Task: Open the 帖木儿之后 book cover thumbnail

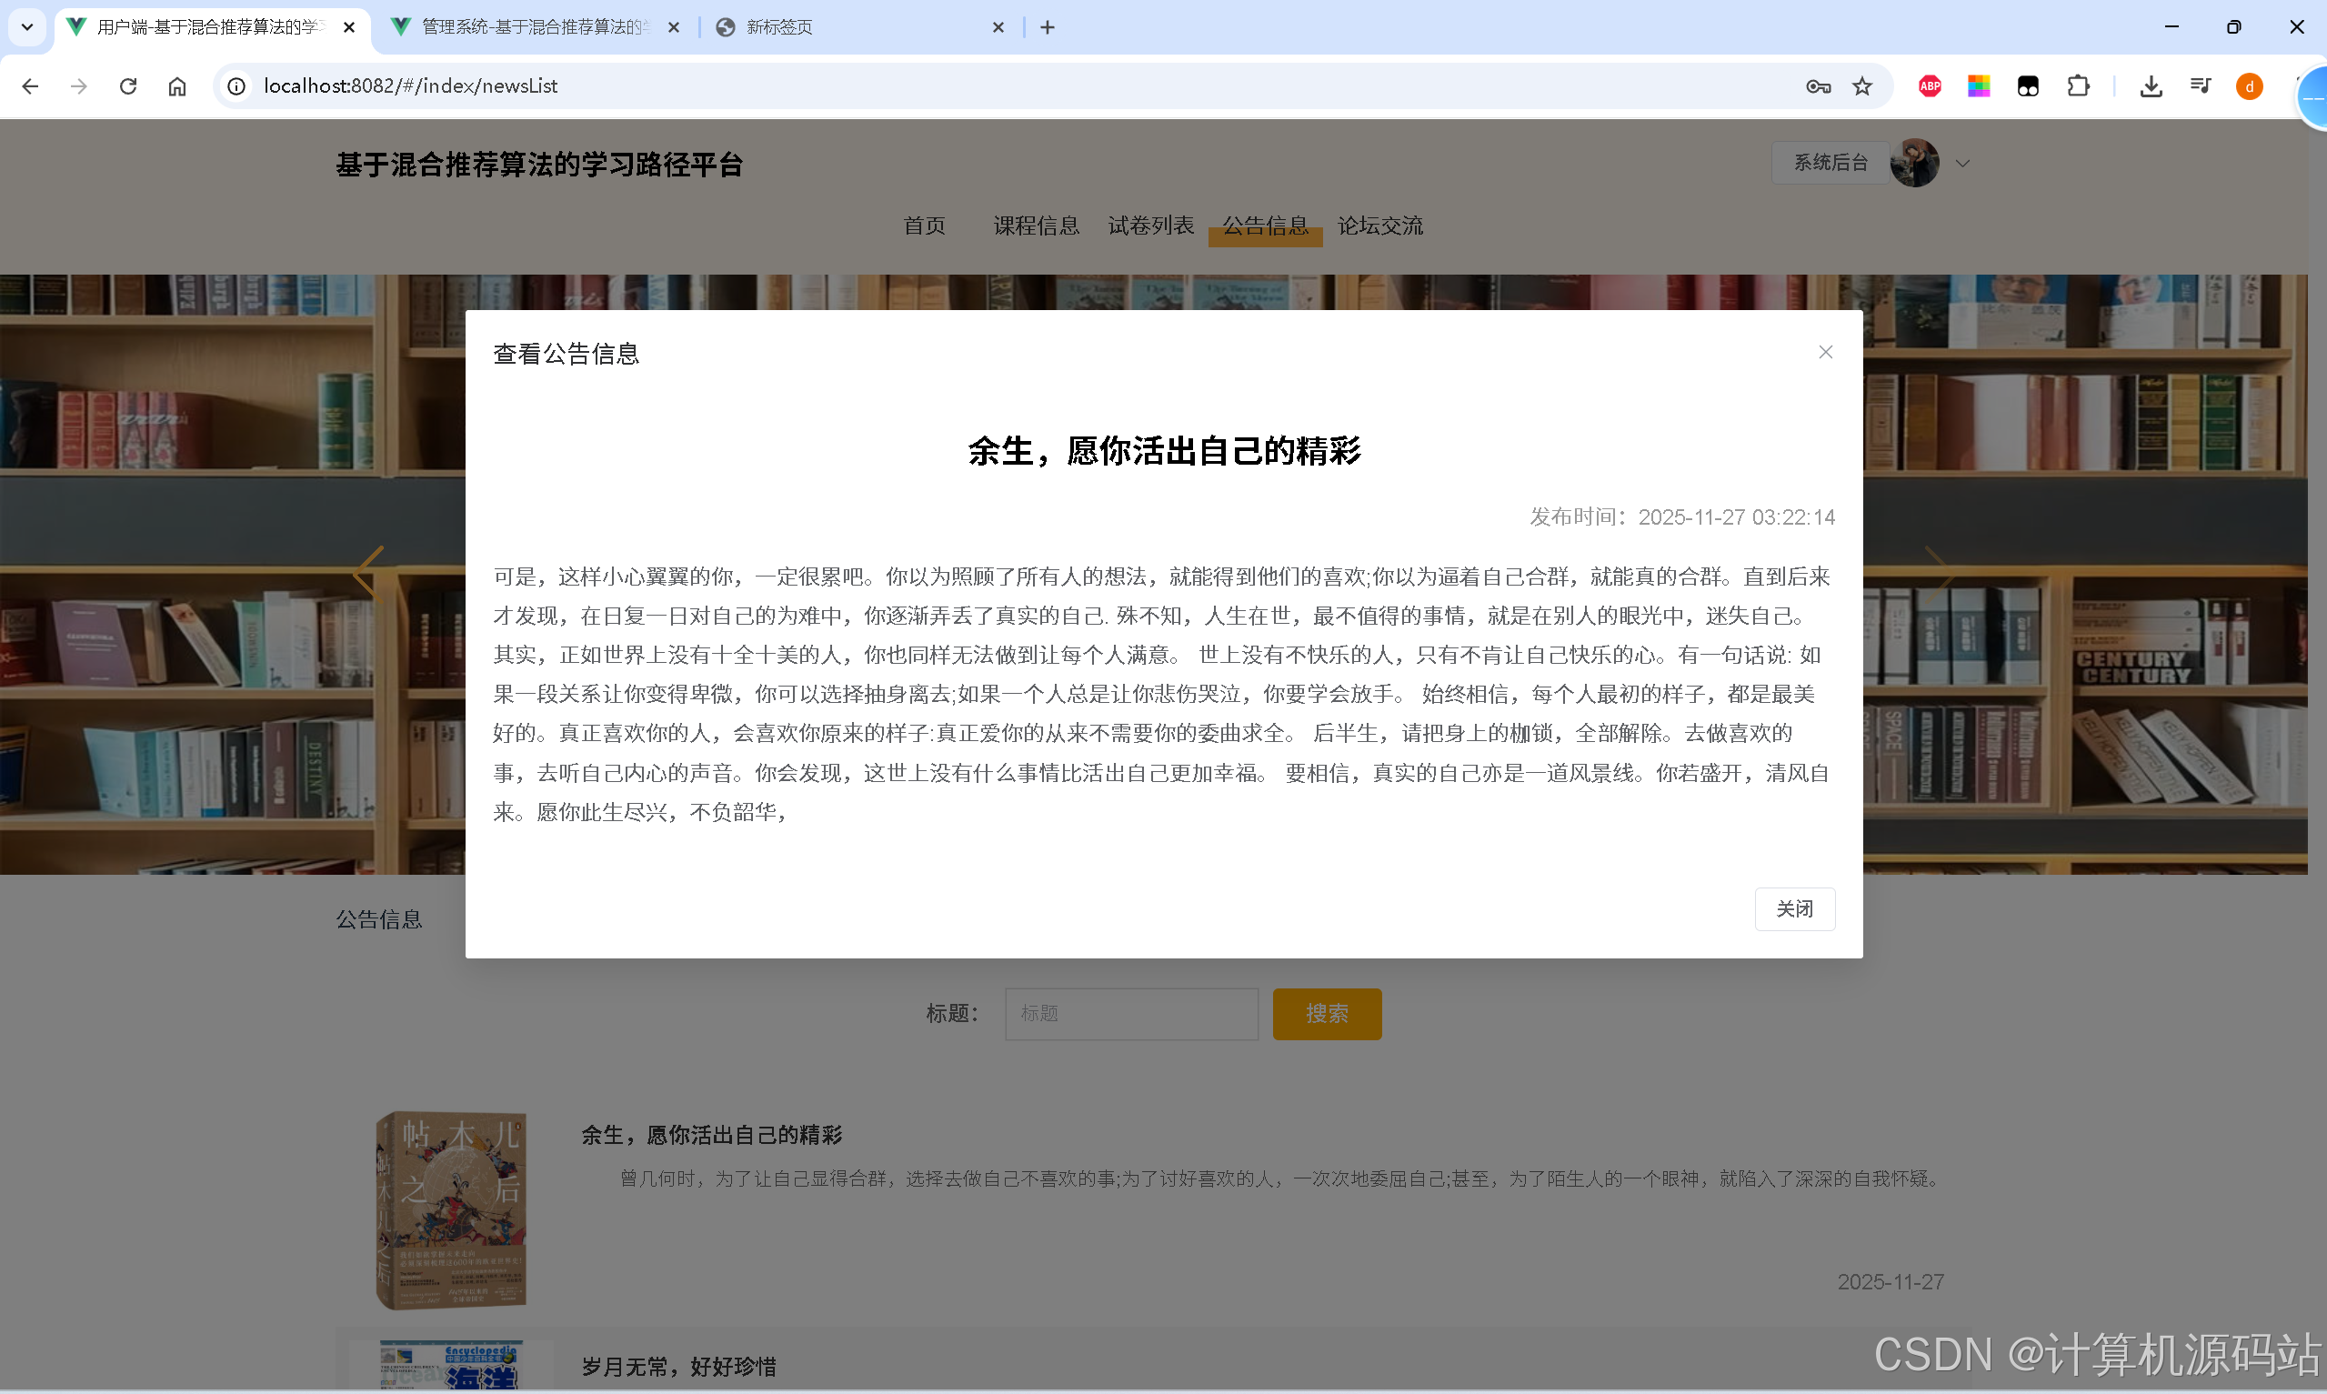Action: point(452,1208)
